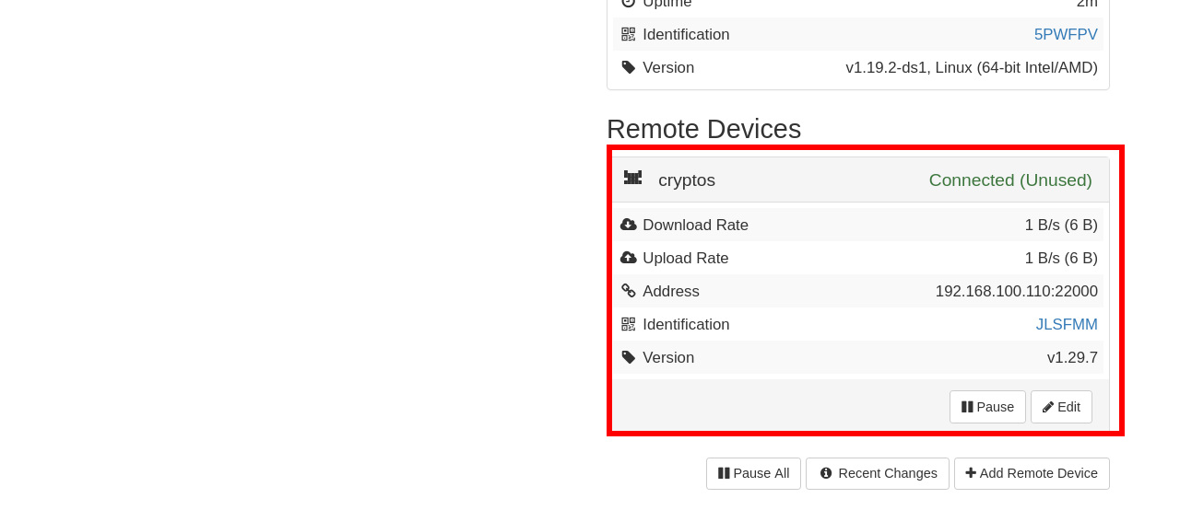Viewport: 1180px width, 510px height.
Task: Pause the cryptos device
Action: click(987, 407)
